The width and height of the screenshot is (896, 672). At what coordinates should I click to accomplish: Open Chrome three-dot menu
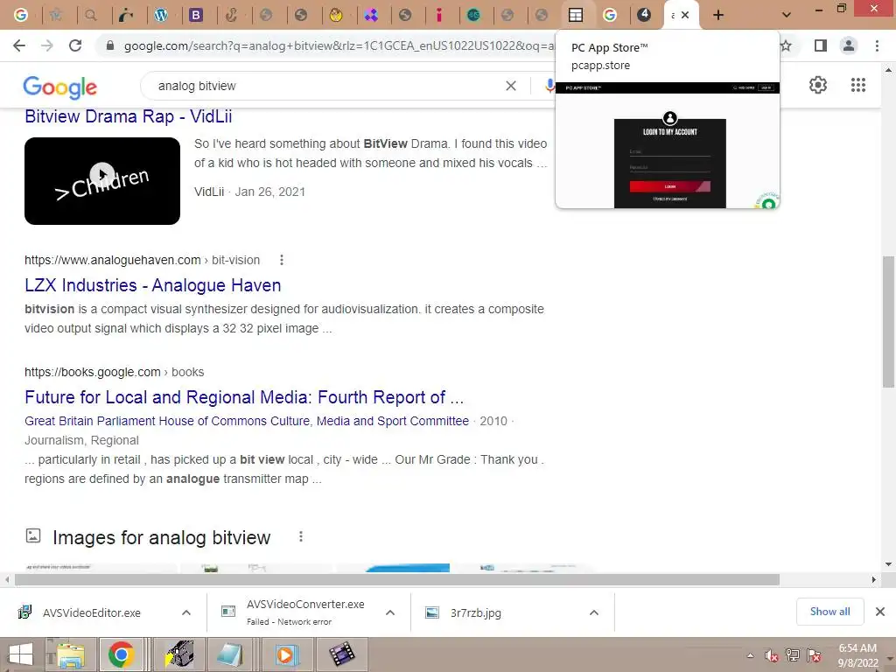(877, 45)
